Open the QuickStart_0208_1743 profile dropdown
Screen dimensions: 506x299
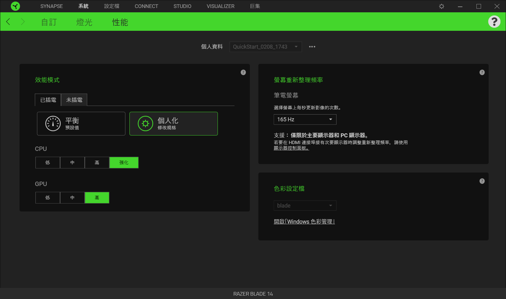265,47
